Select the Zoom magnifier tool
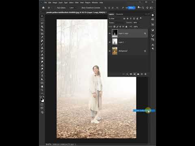The height and width of the screenshot is (146, 195). tap(42, 90)
